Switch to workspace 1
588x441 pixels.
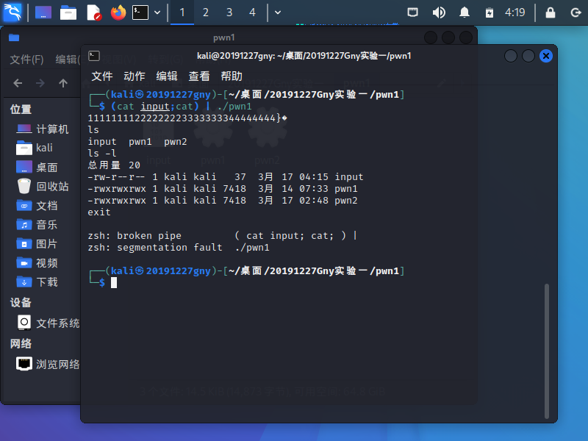[x=182, y=12]
